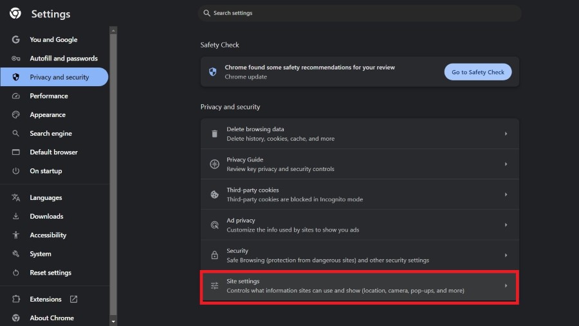
Task: Click 'Customize the info used by sites' description
Action: [293, 230]
